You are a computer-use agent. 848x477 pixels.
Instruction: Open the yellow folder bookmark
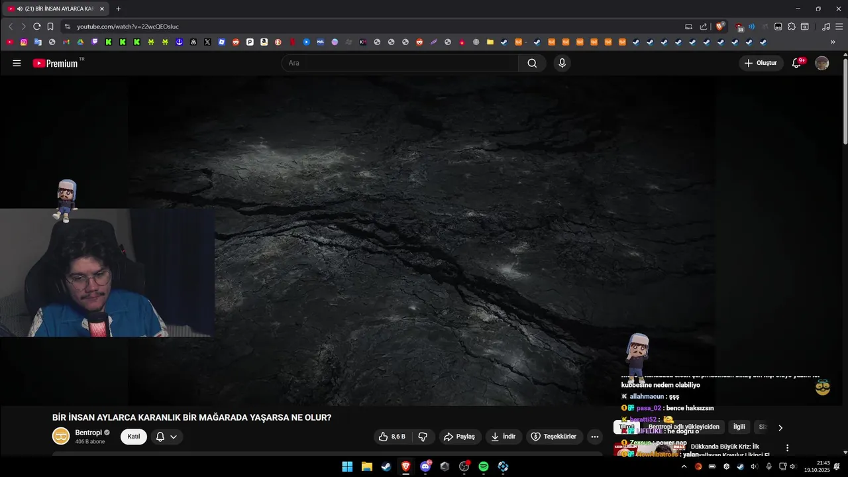[x=490, y=42]
